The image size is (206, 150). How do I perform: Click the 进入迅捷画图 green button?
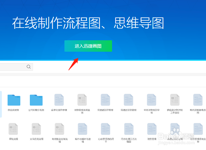point(88,46)
